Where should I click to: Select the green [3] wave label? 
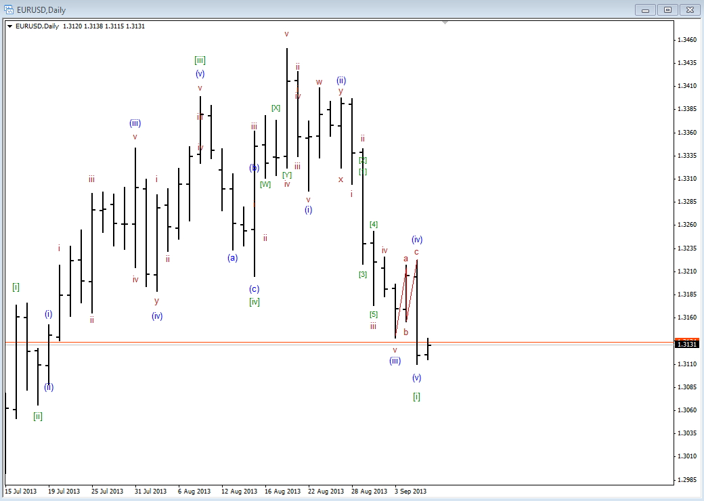pos(363,274)
